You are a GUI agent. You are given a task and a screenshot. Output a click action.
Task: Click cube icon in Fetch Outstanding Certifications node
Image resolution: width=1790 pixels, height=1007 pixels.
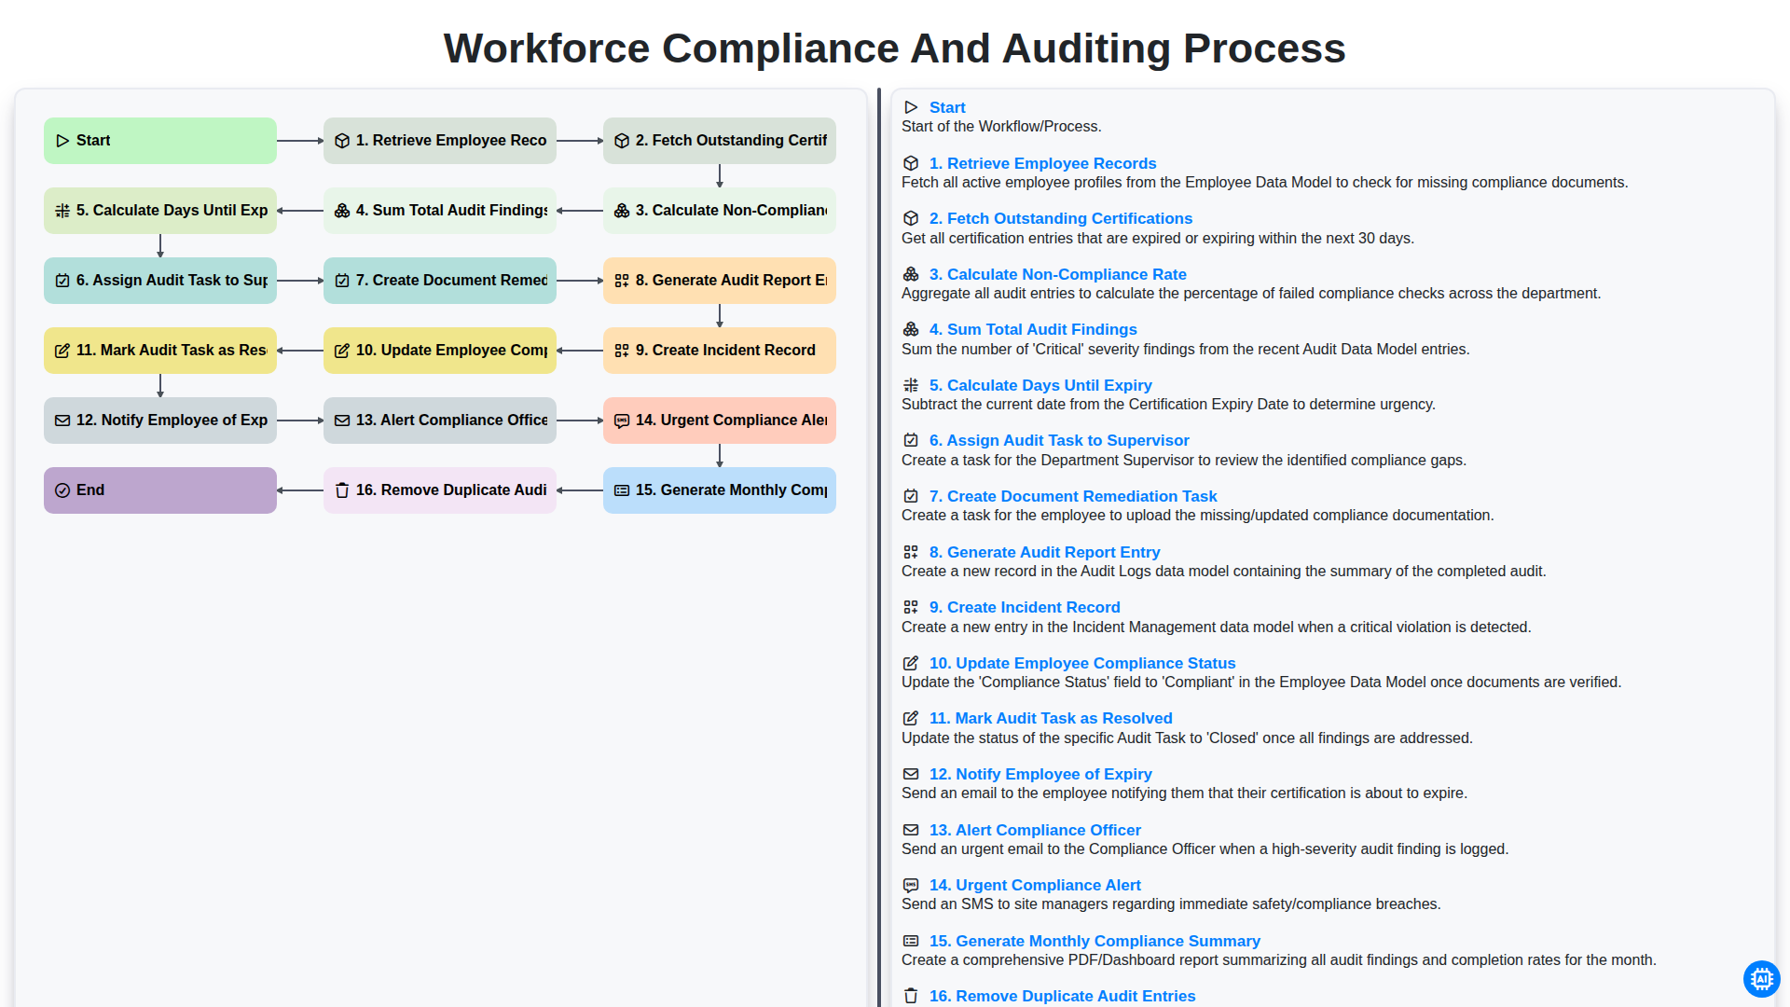point(622,141)
